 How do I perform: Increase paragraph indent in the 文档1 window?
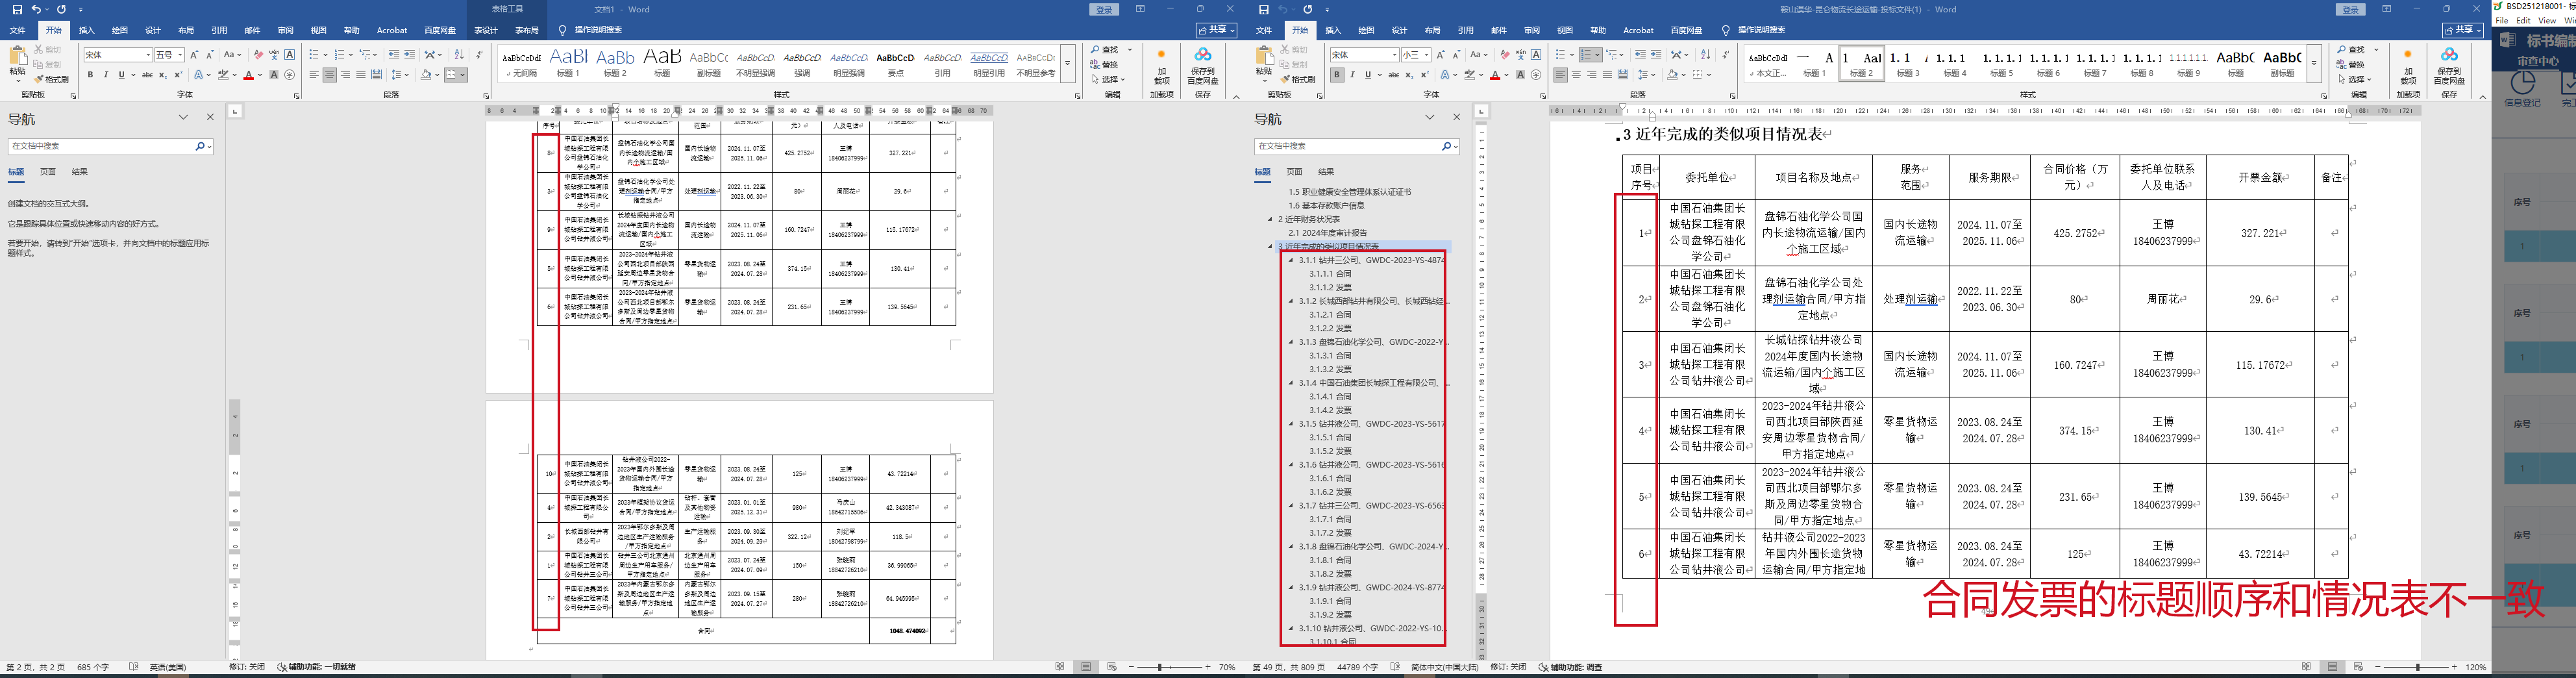pyautogui.click(x=410, y=54)
